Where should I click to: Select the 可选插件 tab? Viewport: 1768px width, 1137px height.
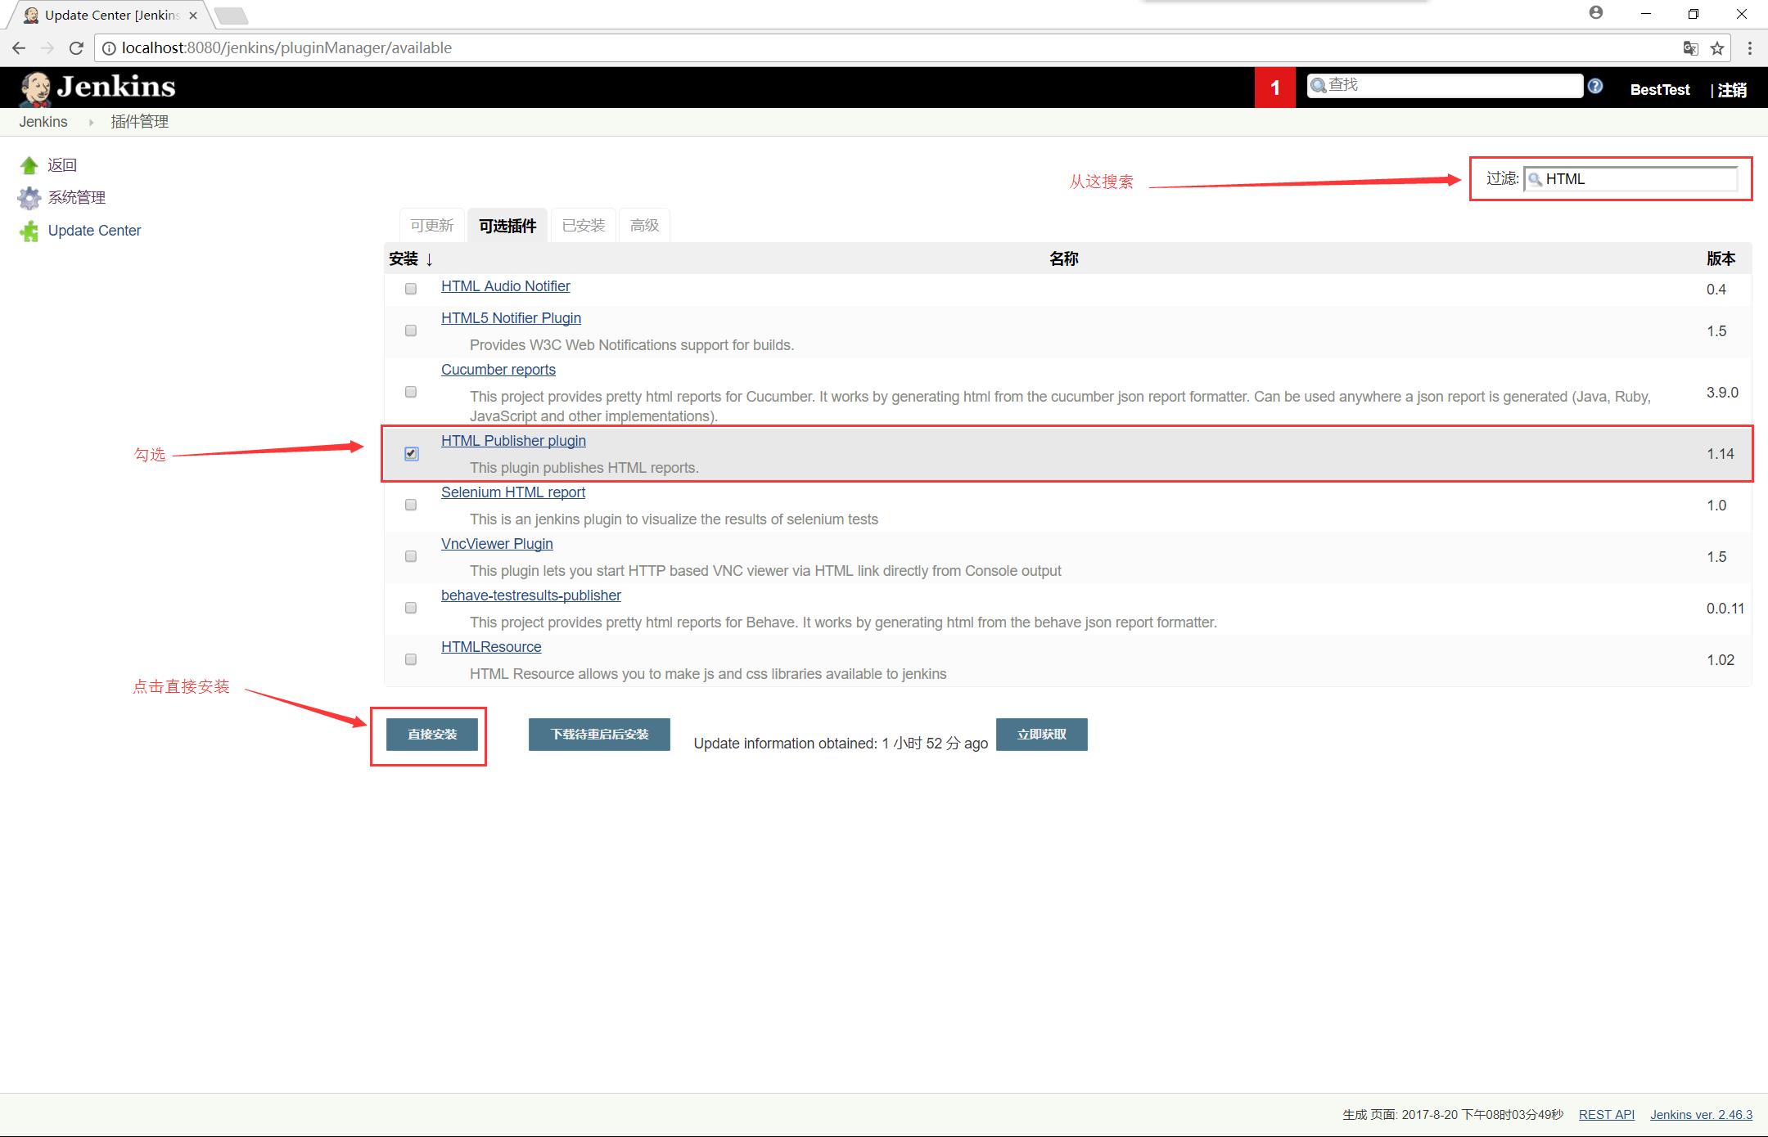(x=507, y=226)
